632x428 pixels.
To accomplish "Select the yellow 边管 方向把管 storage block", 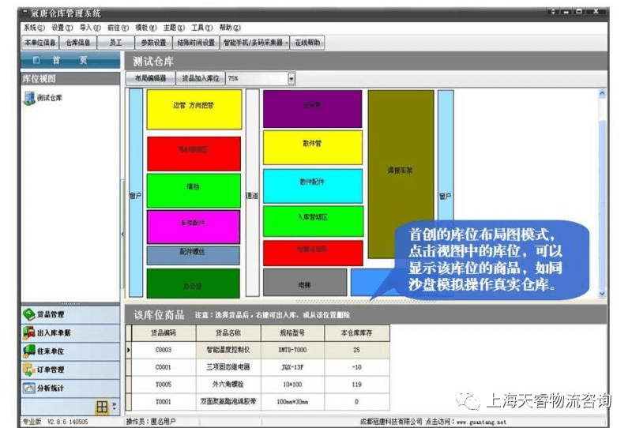I will (x=194, y=109).
